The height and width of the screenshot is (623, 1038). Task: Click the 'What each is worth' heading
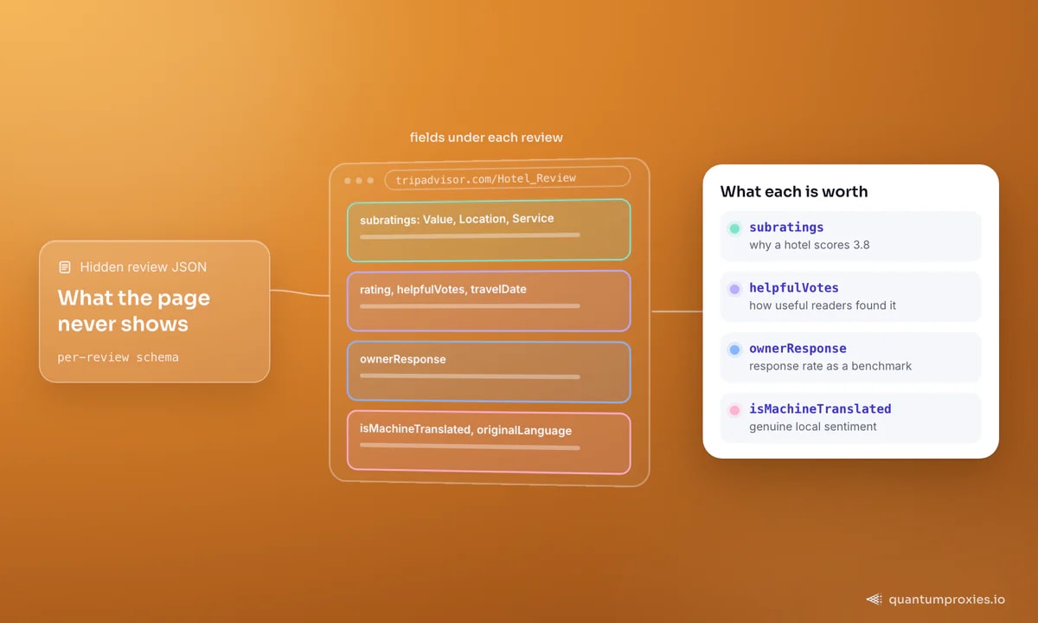[794, 192]
